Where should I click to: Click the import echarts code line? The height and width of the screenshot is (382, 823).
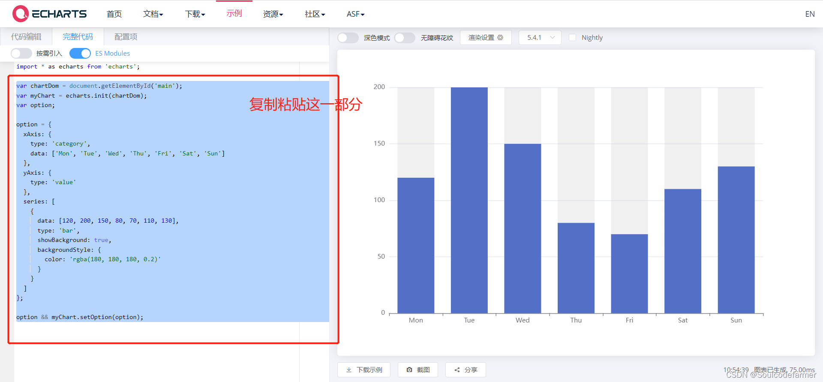78,66
